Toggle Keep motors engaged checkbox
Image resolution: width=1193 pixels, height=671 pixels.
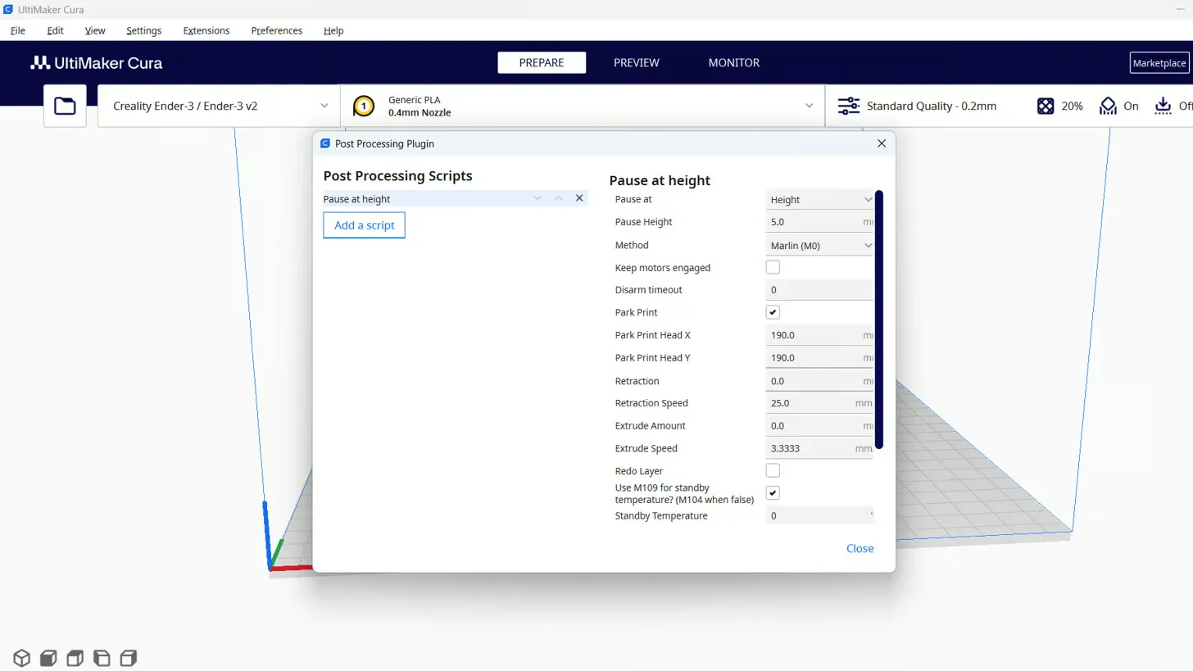click(773, 267)
